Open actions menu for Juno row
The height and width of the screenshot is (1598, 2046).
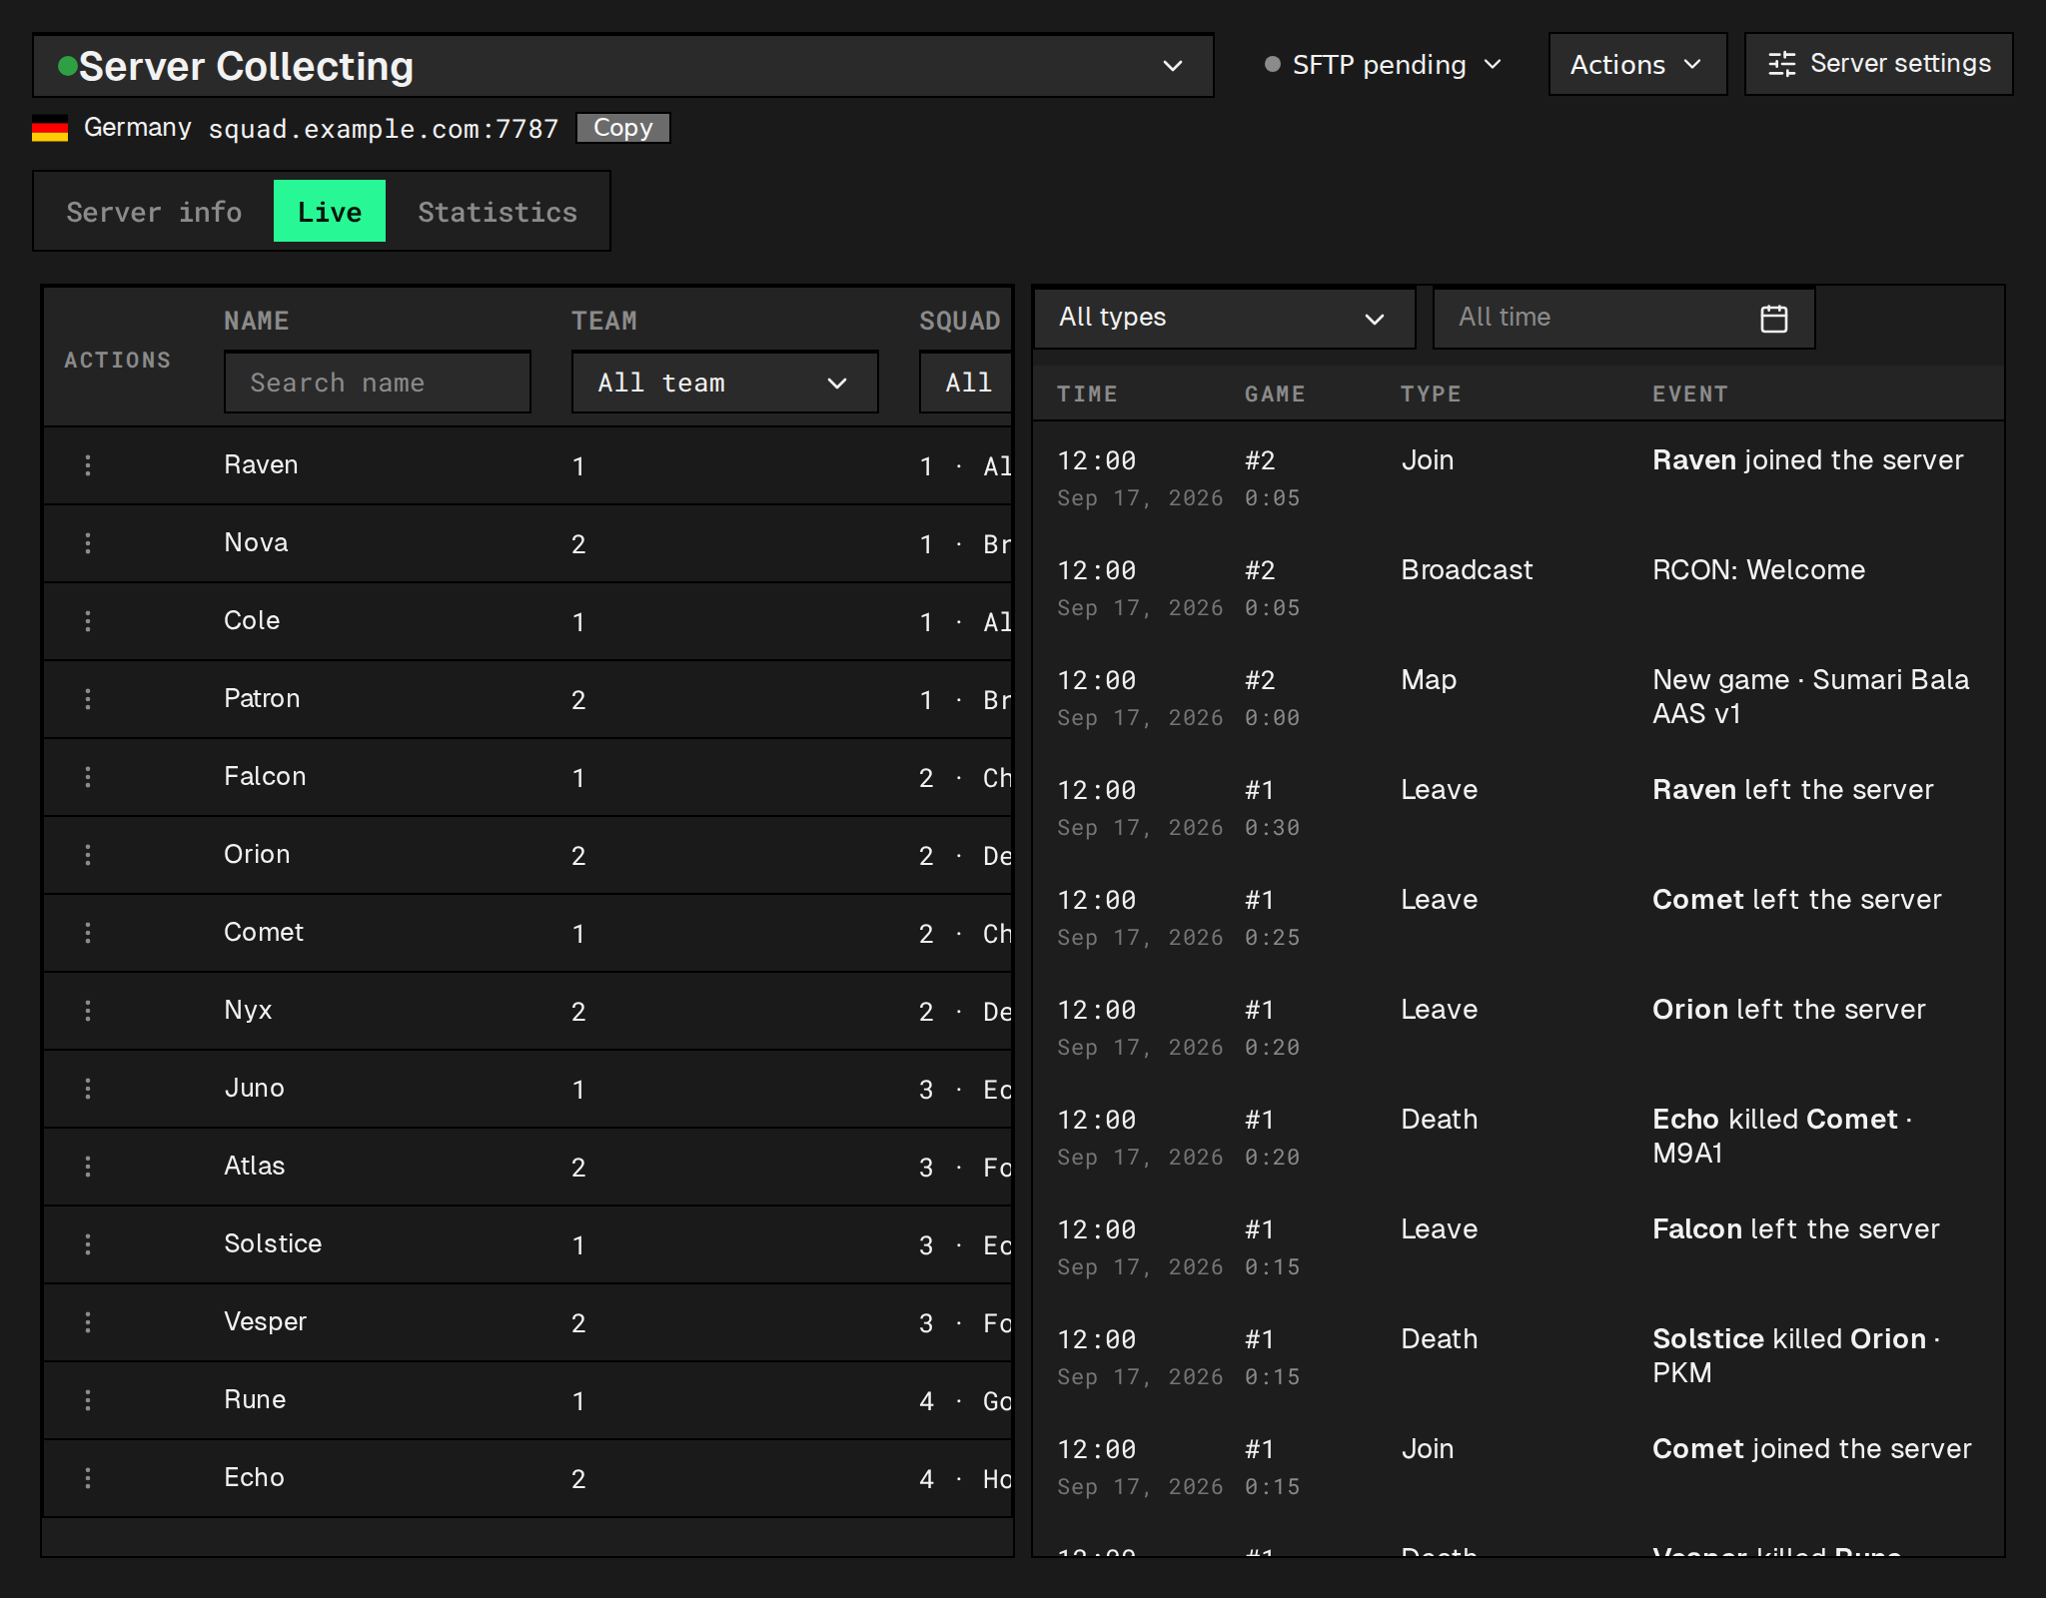coord(88,1089)
